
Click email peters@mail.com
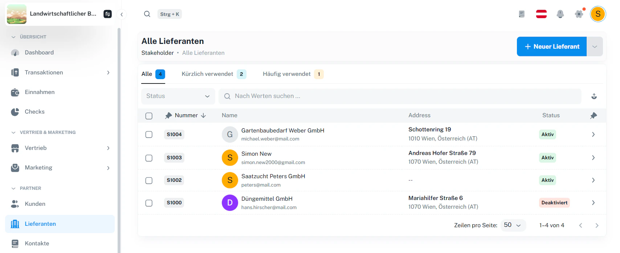[261, 185]
